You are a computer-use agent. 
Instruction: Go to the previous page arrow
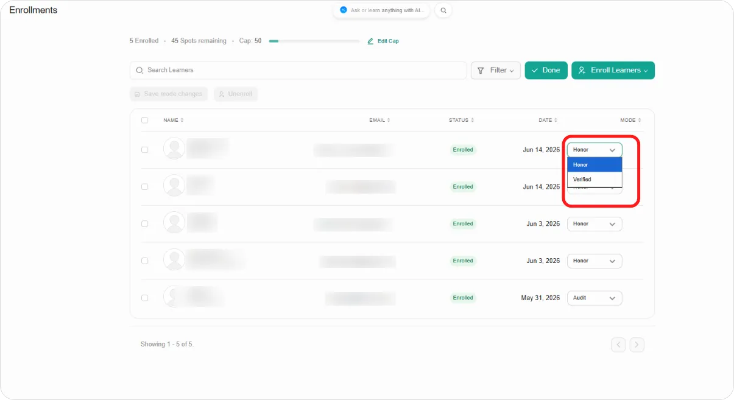(x=618, y=345)
